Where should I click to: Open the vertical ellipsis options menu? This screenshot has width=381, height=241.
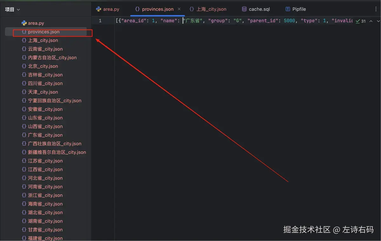coord(376,9)
